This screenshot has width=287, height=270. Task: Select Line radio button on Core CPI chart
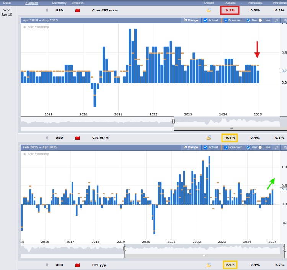coord(261,20)
